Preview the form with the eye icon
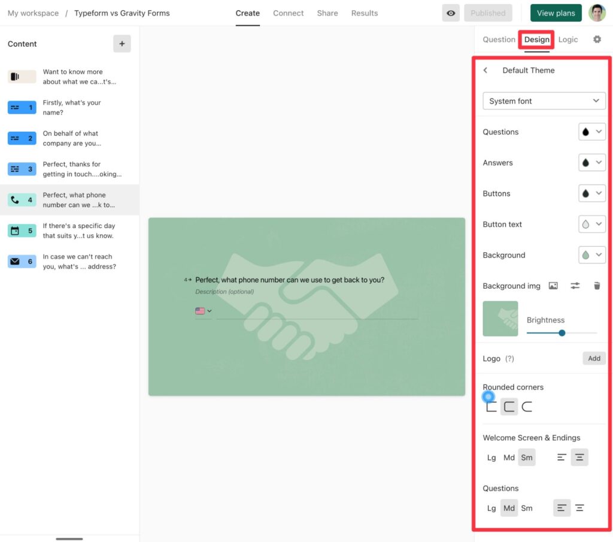The image size is (613, 542). click(451, 13)
